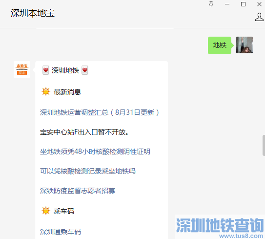Click the sun emoji beside 乘车码

coord(46,211)
